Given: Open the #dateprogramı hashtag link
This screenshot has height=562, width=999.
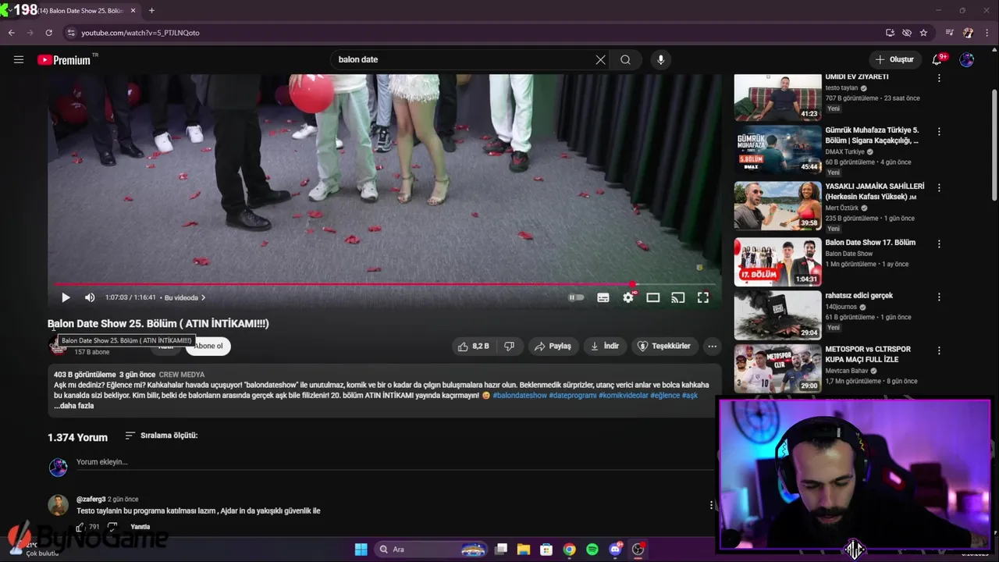Looking at the screenshot, I should tap(573, 396).
